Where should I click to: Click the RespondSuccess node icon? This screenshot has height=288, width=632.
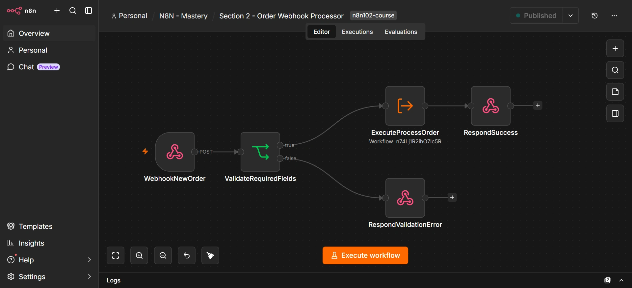(x=491, y=106)
